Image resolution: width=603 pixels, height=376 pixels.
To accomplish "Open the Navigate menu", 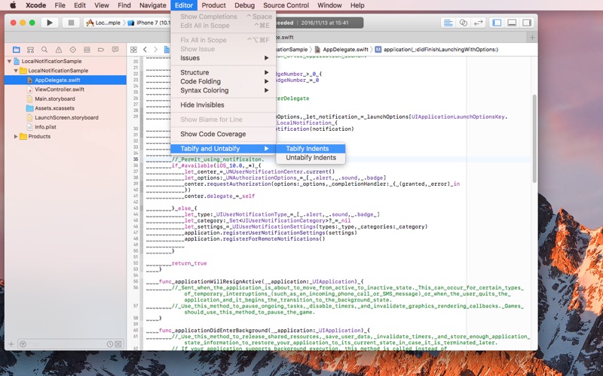I will tap(153, 5).
